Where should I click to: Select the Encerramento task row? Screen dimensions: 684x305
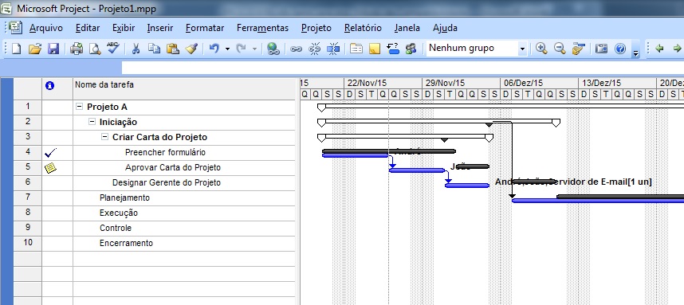127,243
